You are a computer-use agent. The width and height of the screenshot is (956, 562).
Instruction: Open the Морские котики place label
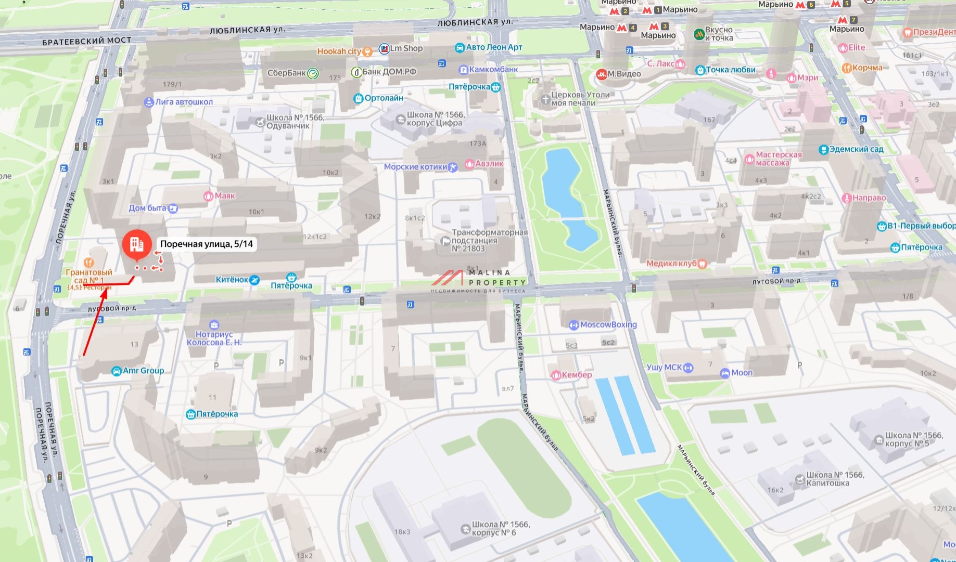coord(415,167)
